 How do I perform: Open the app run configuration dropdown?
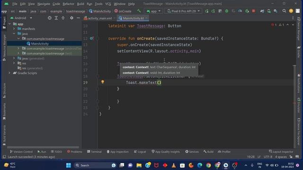(x=153, y=11)
